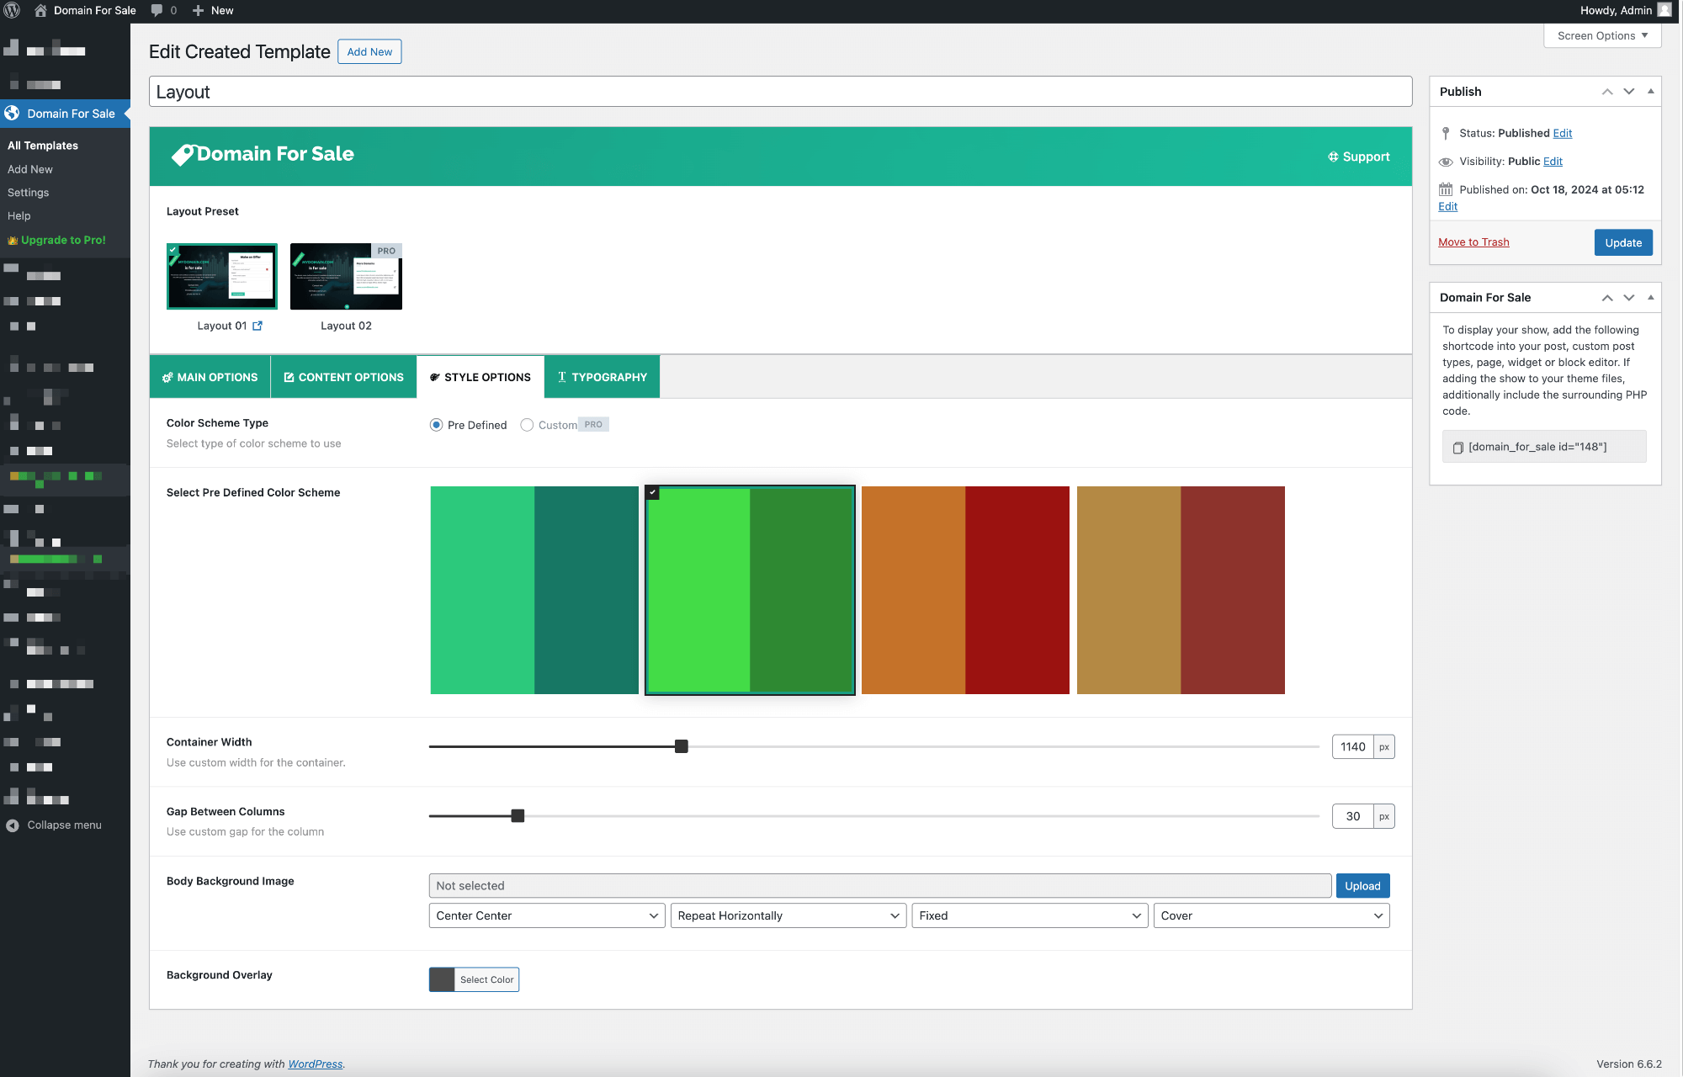Click Upgrade to Pro! link
This screenshot has height=1077, width=1683.
click(63, 241)
